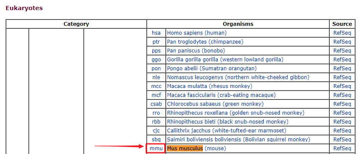361x154 pixels.
Task: Open Pan troglodytes (chimpanzee) entry
Action: click(205, 42)
